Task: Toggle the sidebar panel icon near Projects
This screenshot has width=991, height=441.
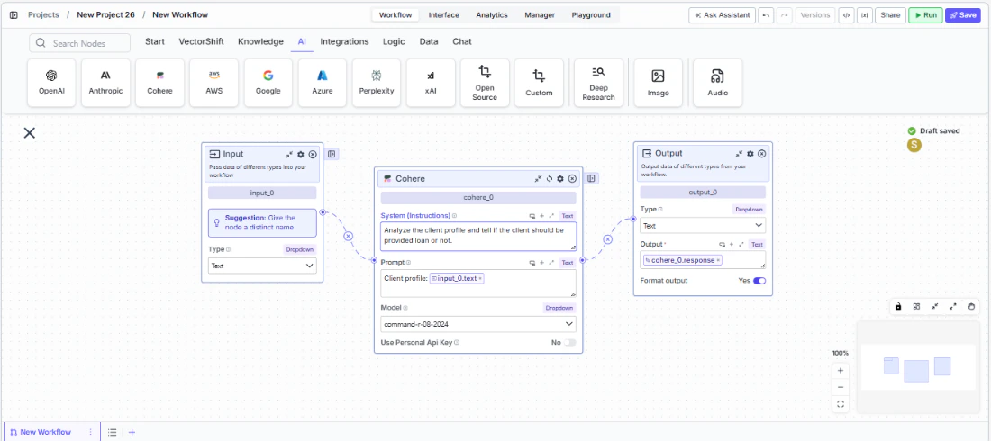Action: tap(14, 15)
